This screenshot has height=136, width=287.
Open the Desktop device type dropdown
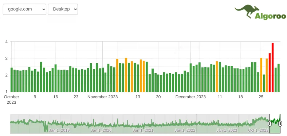[x=63, y=9]
